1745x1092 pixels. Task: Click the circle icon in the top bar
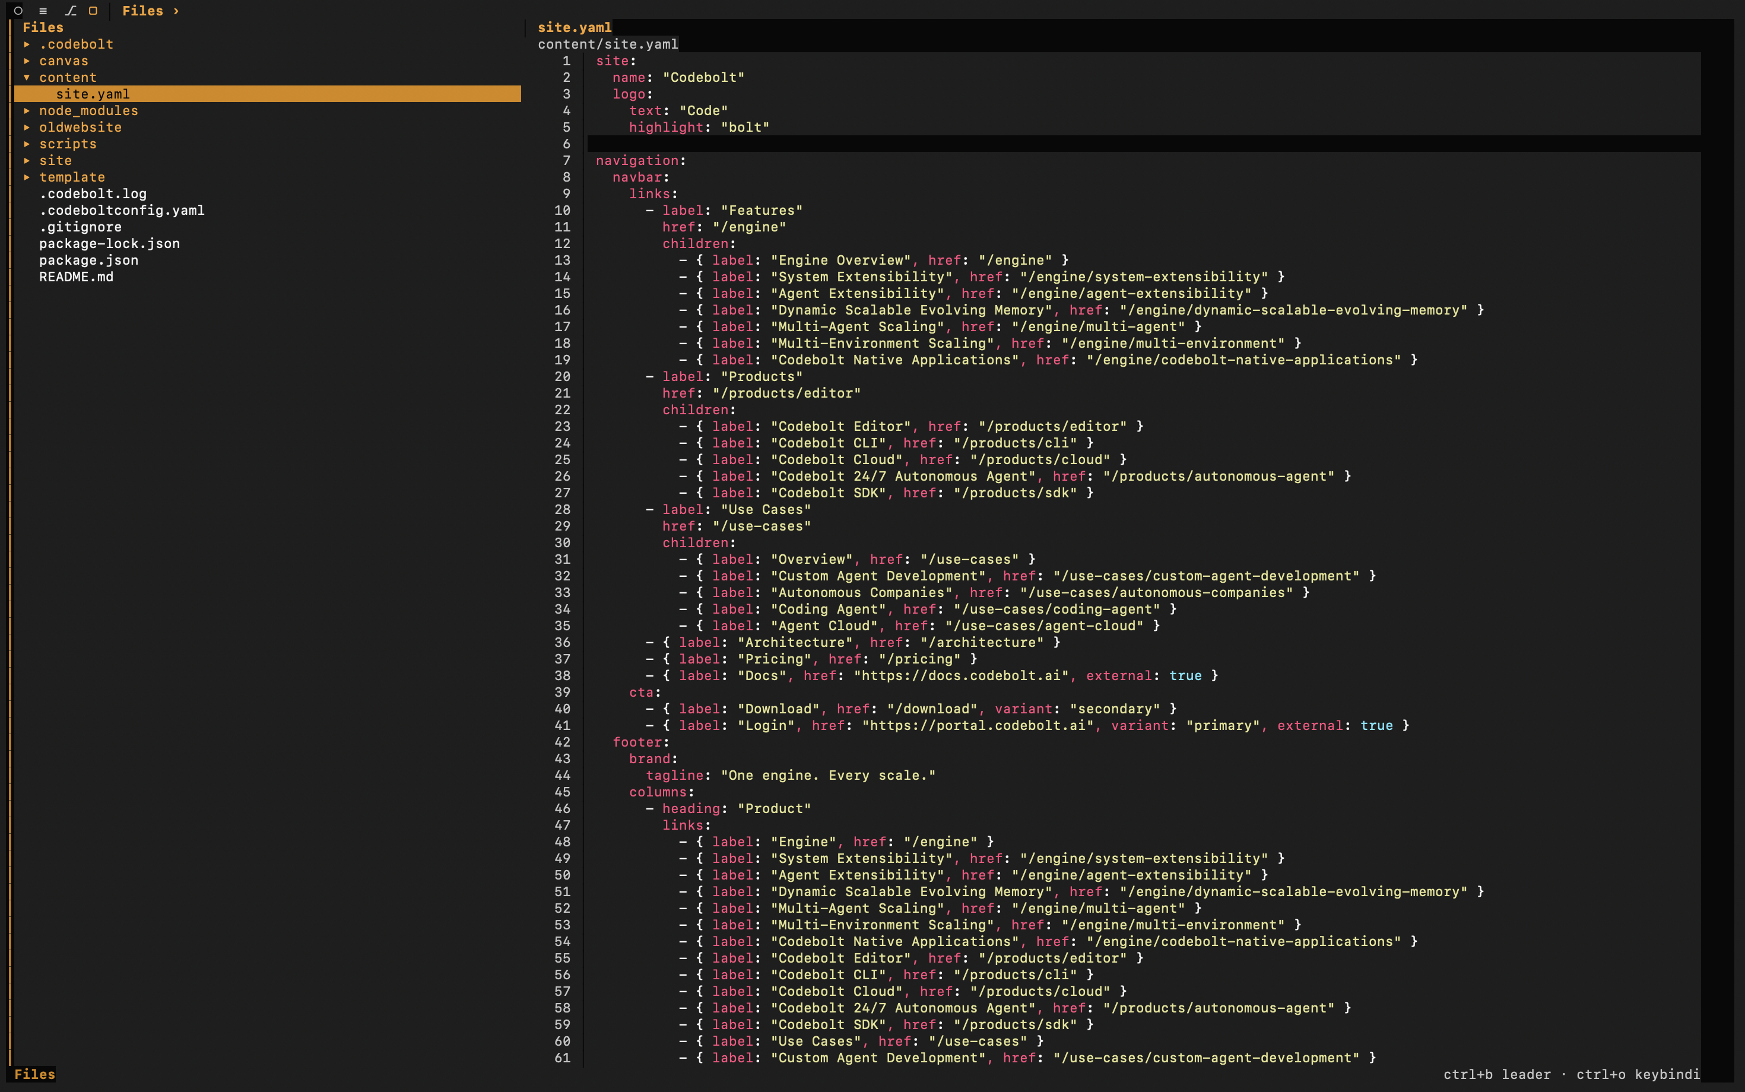[18, 11]
